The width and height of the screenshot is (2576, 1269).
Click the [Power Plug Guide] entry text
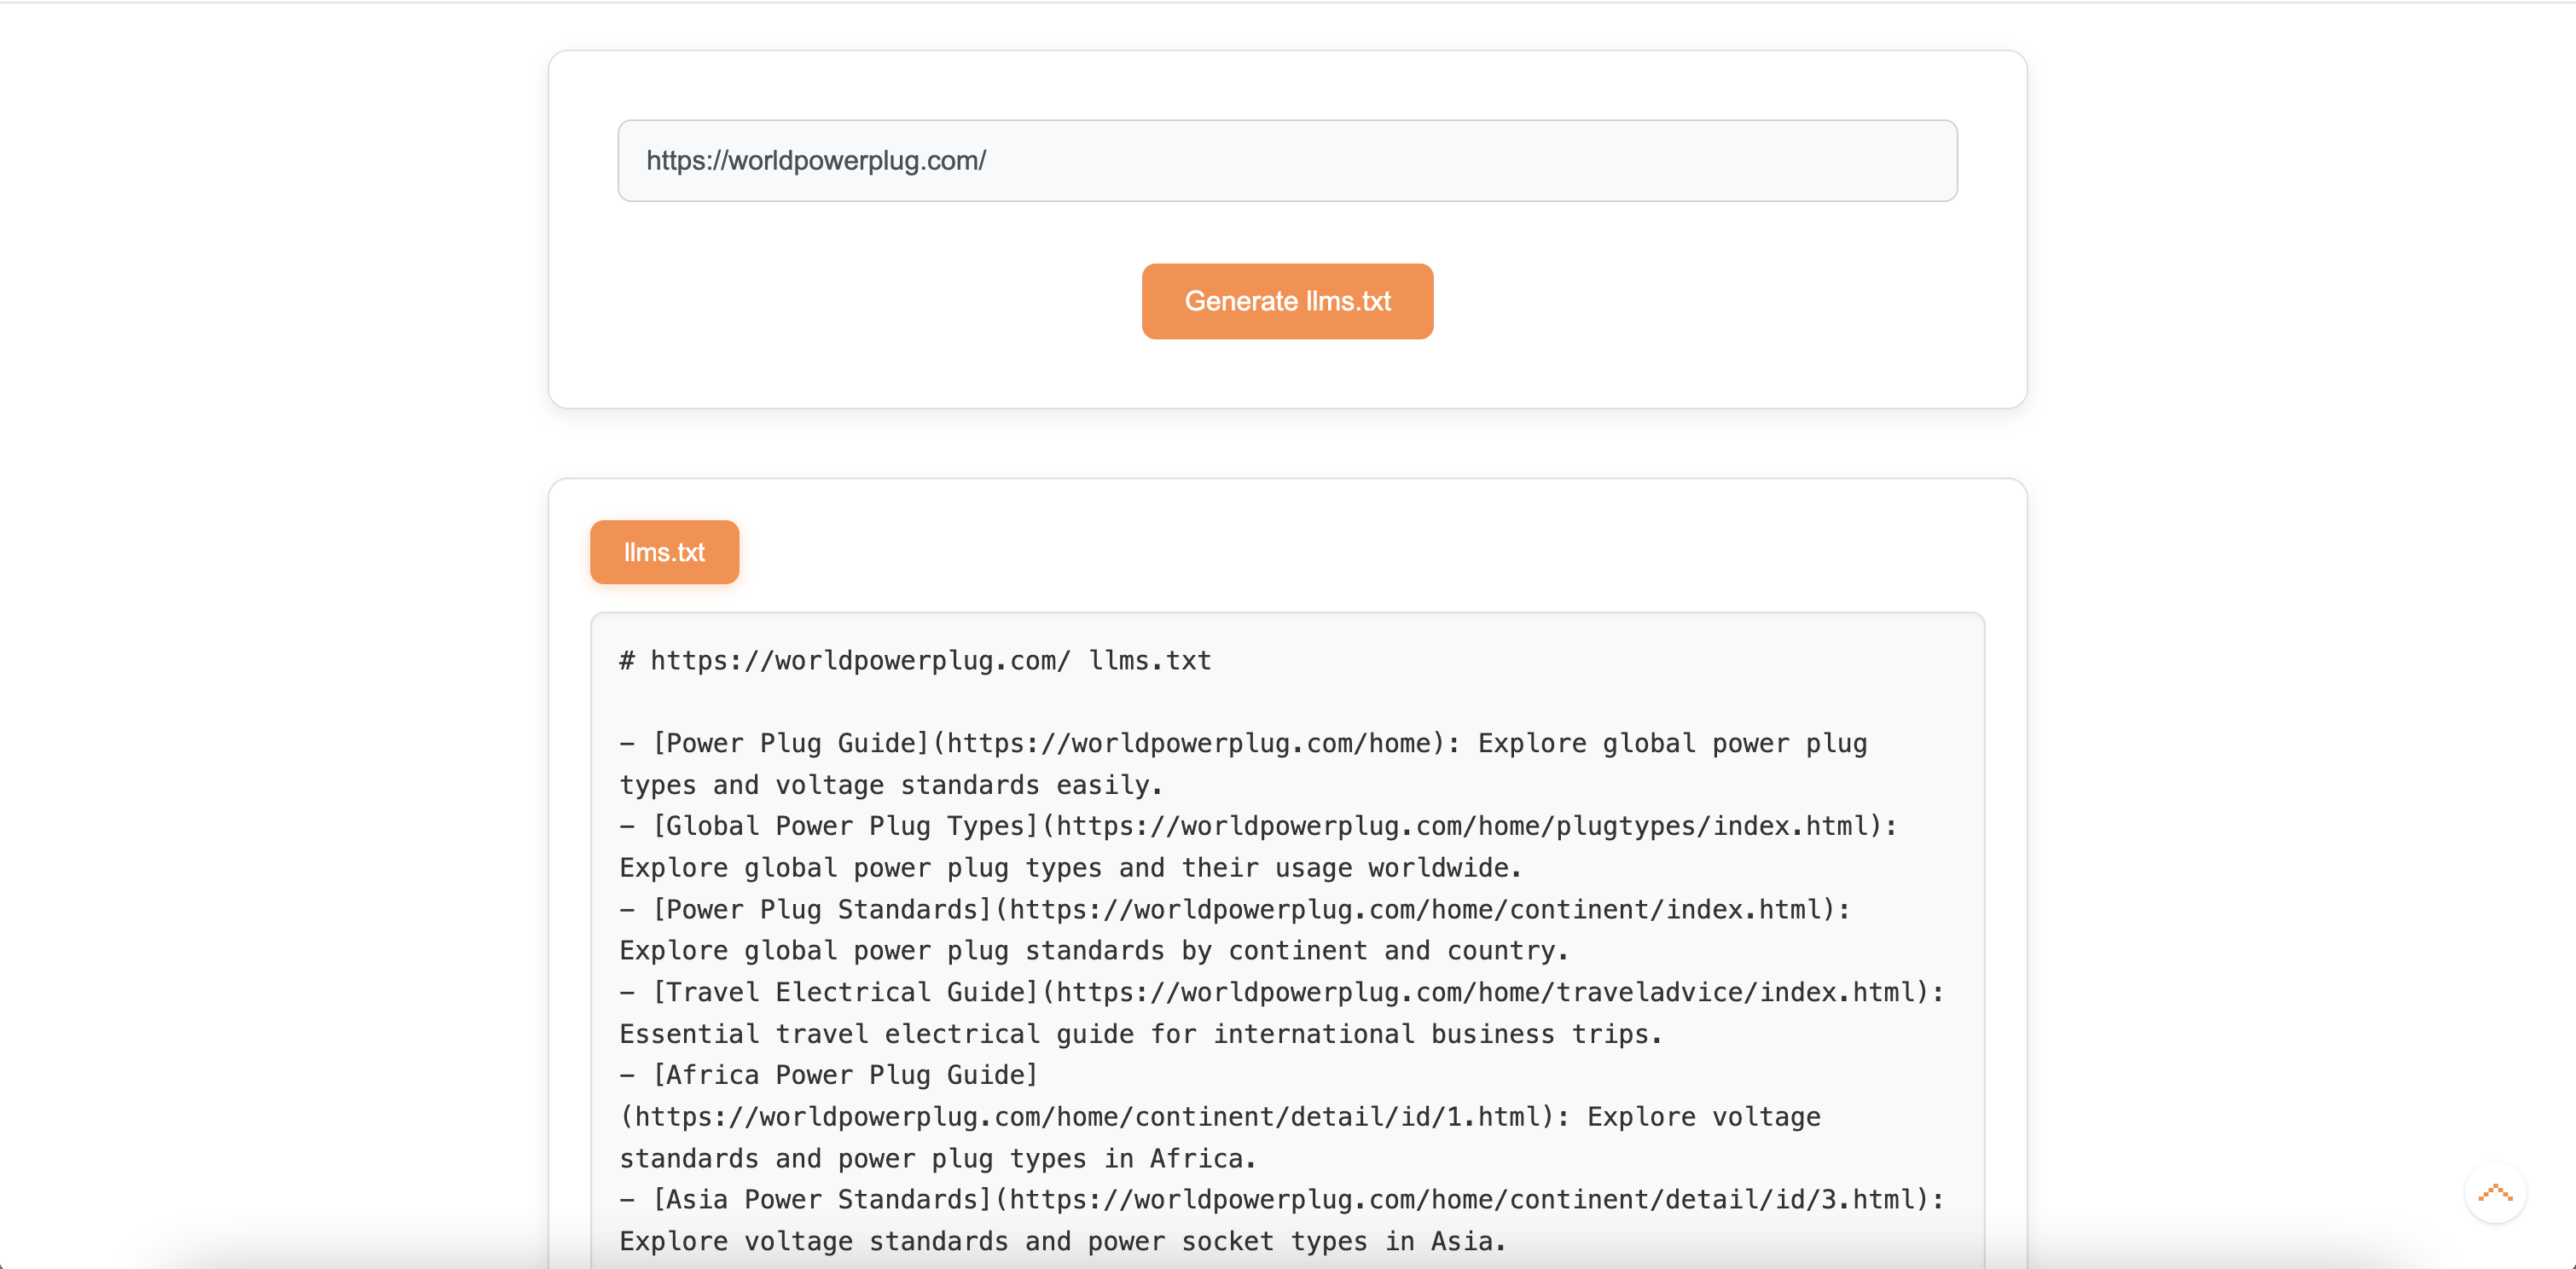791,744
